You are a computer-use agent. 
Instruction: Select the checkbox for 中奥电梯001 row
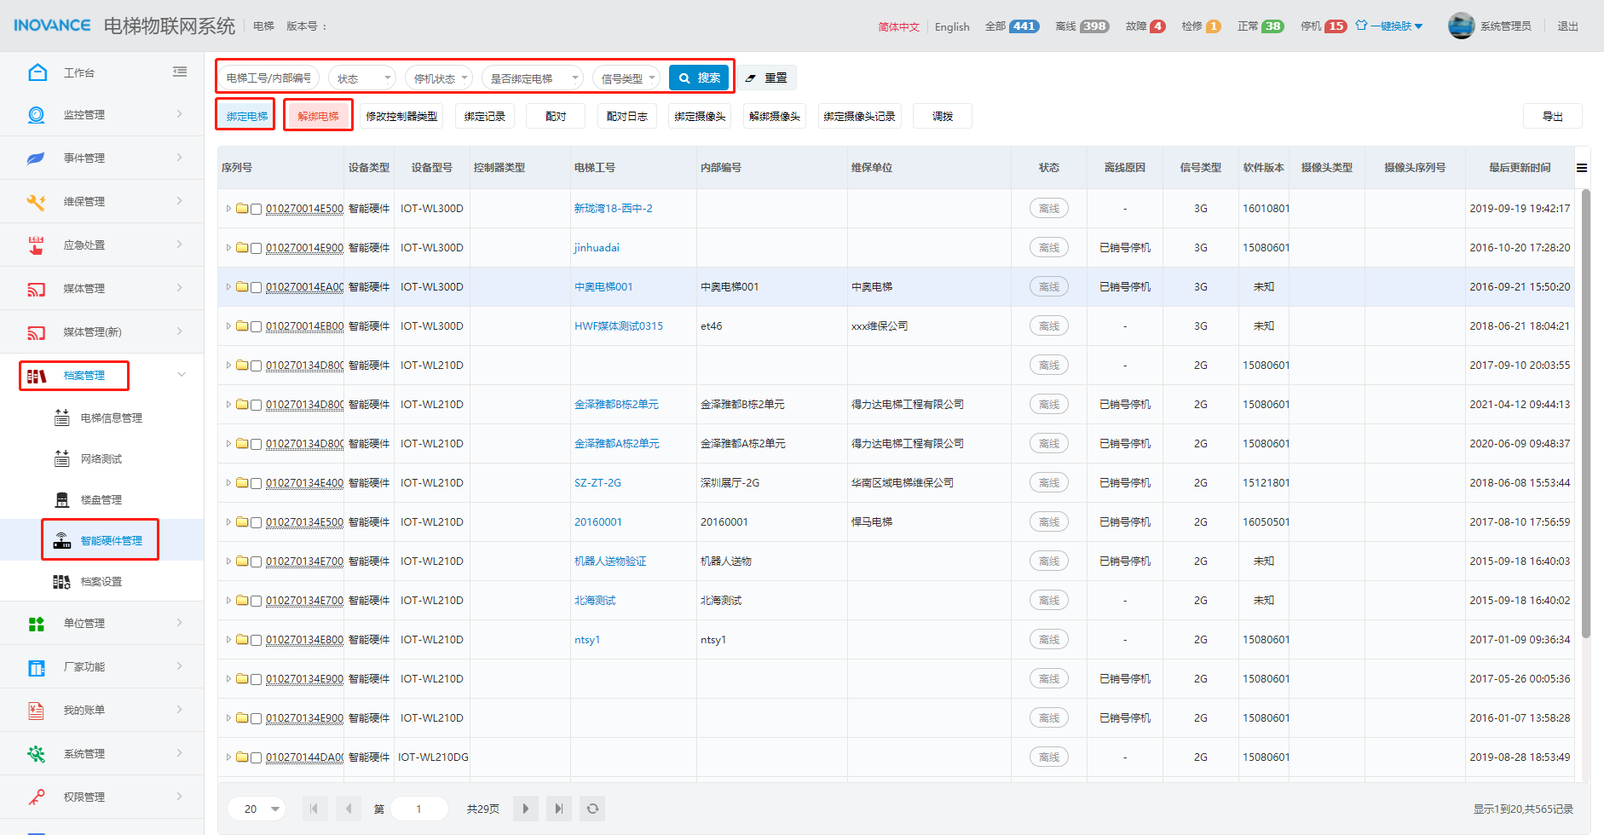pos(256,287)
